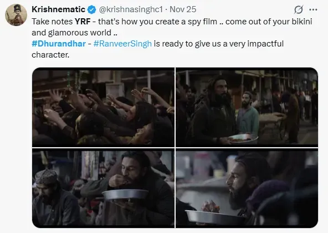Open top-left image of raised hands crowd

coord(104,107)
